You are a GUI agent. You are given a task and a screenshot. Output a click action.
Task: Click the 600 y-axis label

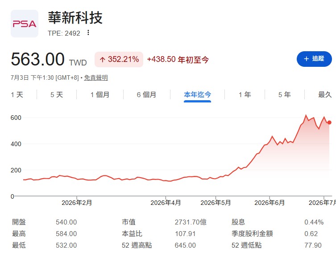16,118
